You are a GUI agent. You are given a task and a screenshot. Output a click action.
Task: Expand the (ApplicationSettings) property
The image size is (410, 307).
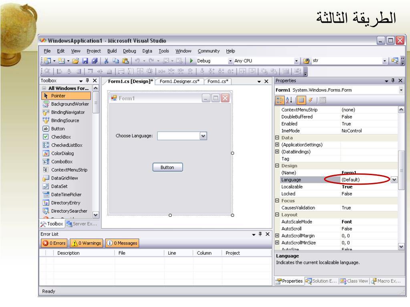tap(277, 145)
